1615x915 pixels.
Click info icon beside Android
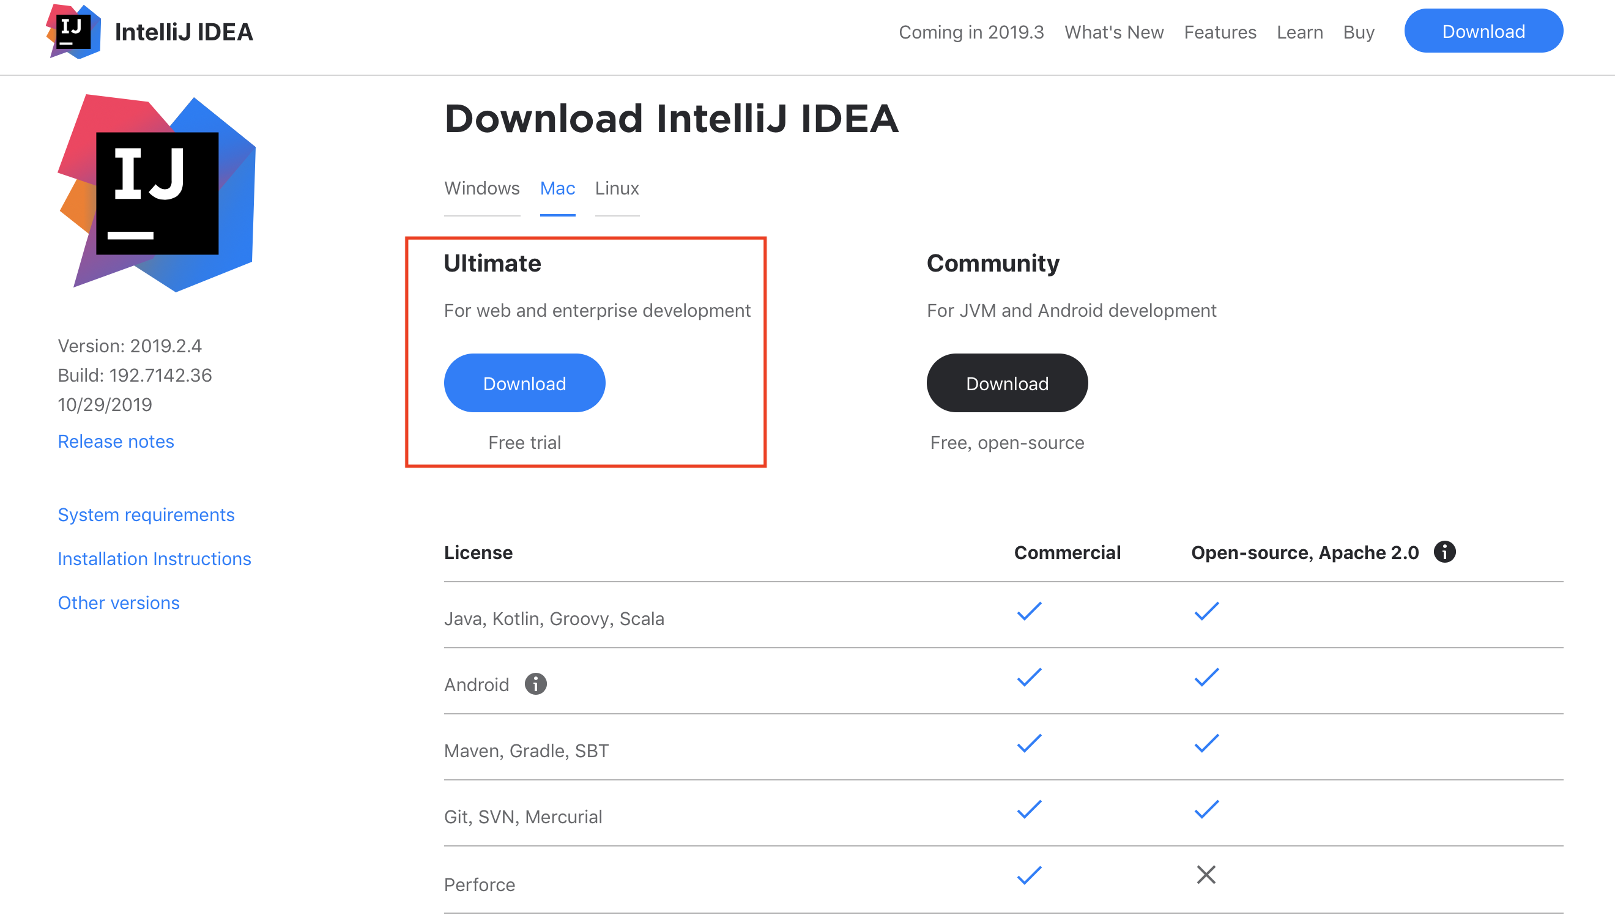[x=535, y=684]
